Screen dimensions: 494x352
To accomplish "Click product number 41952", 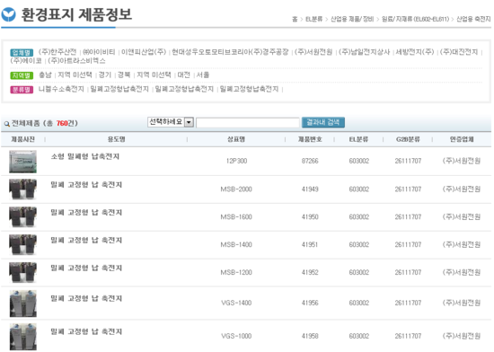I will [x=310, y=272].
